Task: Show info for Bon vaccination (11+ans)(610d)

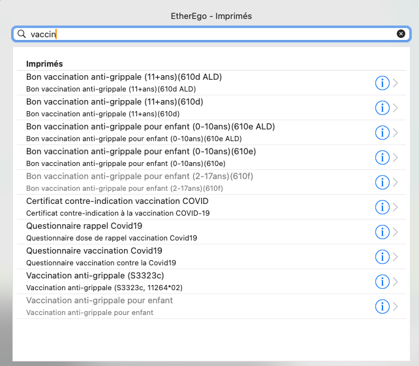Action: click(x=382, y=108)
